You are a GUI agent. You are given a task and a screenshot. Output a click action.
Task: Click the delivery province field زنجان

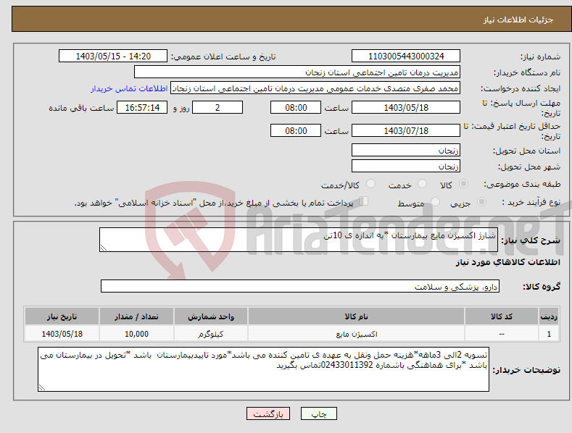pos(406,150)
